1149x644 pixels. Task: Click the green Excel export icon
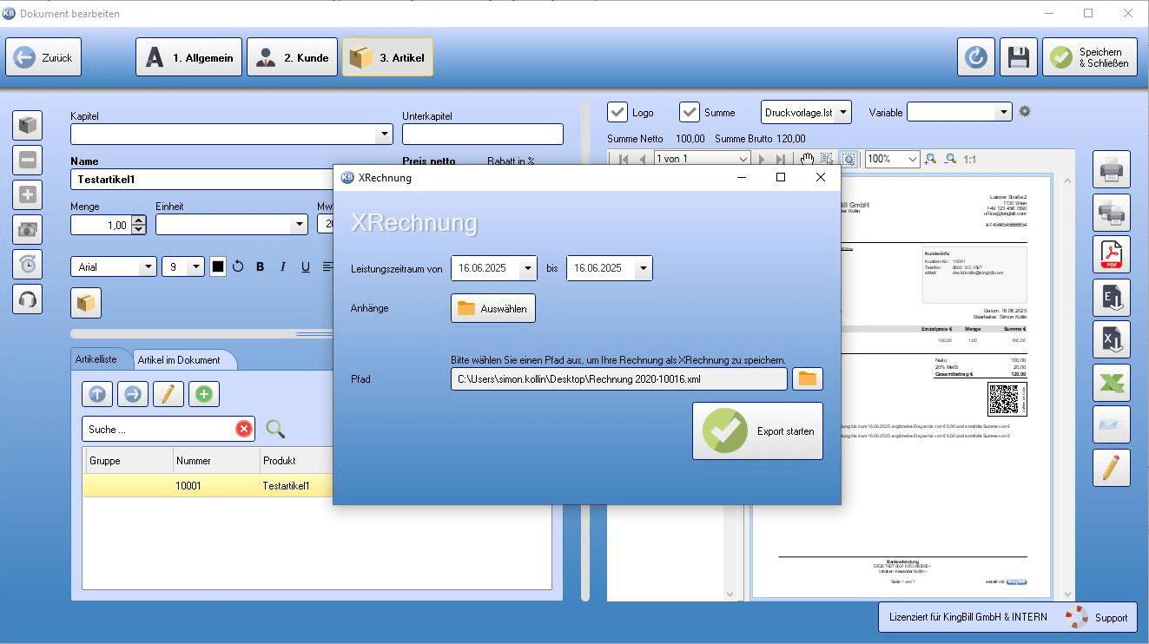click(1112, 382)
